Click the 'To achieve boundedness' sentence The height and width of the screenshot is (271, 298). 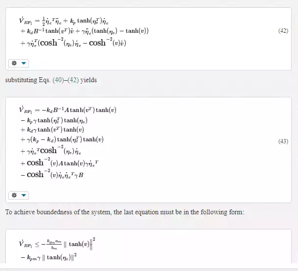[x=125, y=212]
